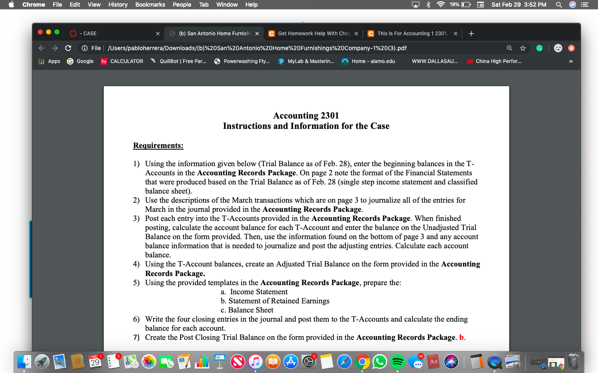Open the Bookmarks menu
This screenshot has height=373, width=598.
150,5
